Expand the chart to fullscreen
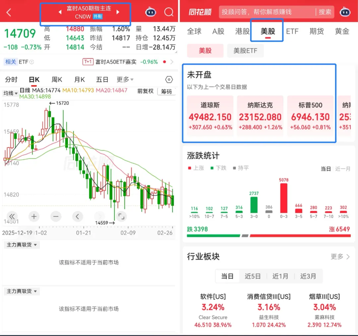The image size is (358, 336). click(x=121, y=216)
